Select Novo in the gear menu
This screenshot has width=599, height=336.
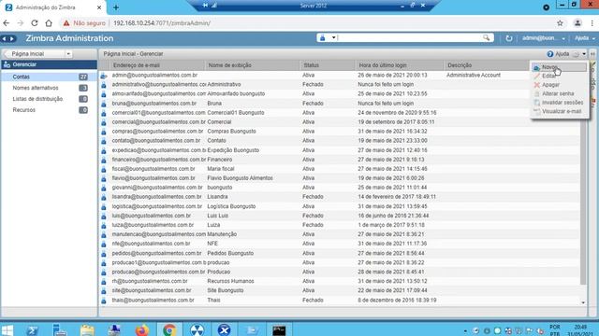(x=559, y=67)
